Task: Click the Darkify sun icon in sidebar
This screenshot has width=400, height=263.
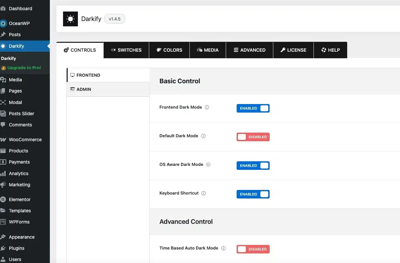Action: tap(3, 46)
